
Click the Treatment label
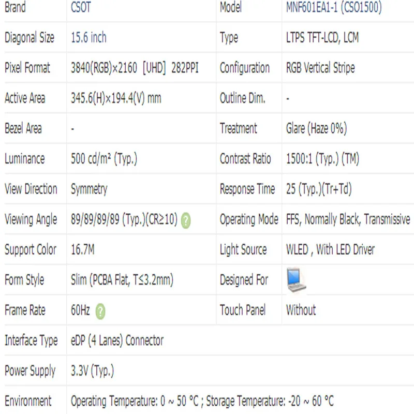click(x=239, y=128)
